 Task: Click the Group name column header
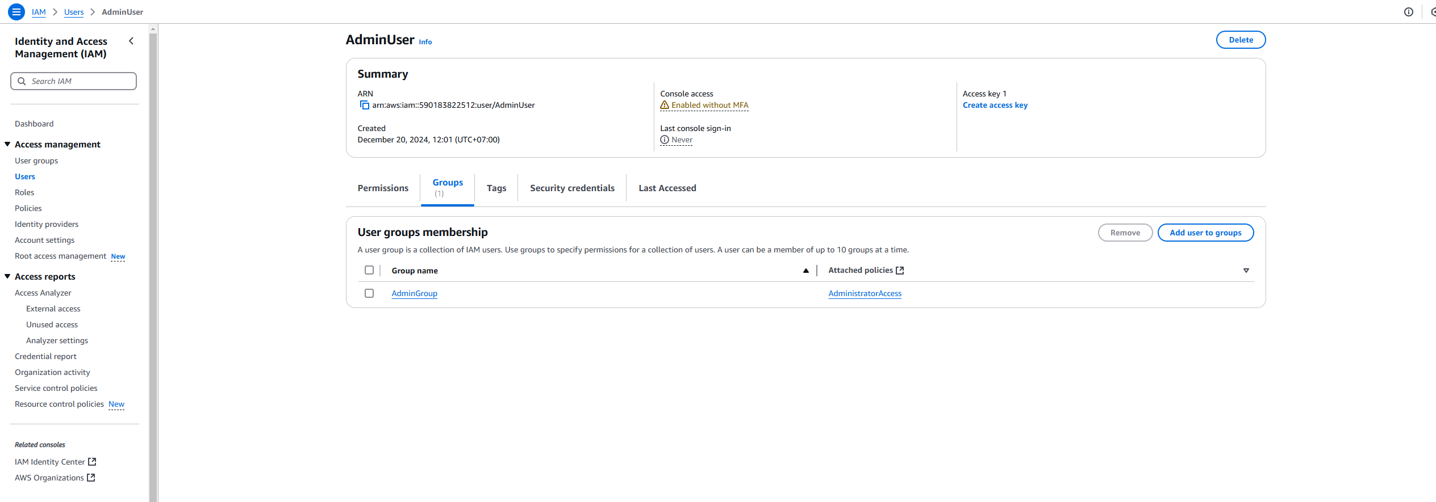point(415,271)
